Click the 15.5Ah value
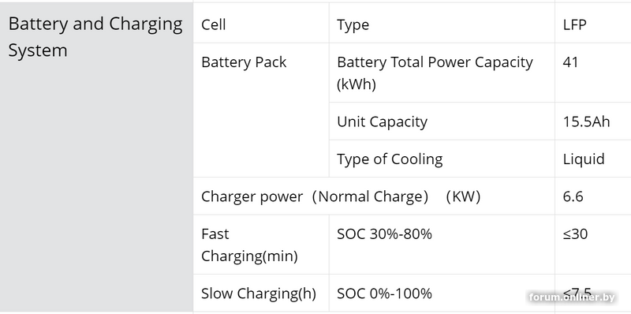The width and height of the screenshot is (631, 314). click(x=586, y=121)
